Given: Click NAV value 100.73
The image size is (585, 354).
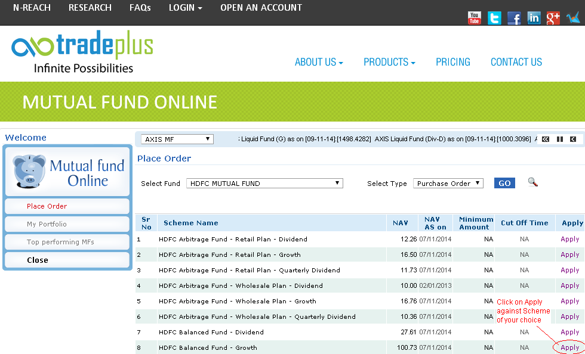Looking at the screenshot, I should click(x=407, y=347).
